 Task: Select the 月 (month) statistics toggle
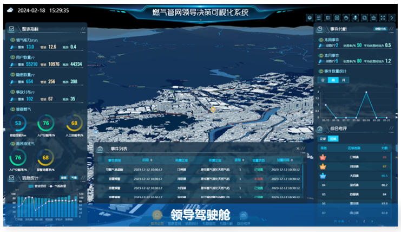click(x=344, y=80)
